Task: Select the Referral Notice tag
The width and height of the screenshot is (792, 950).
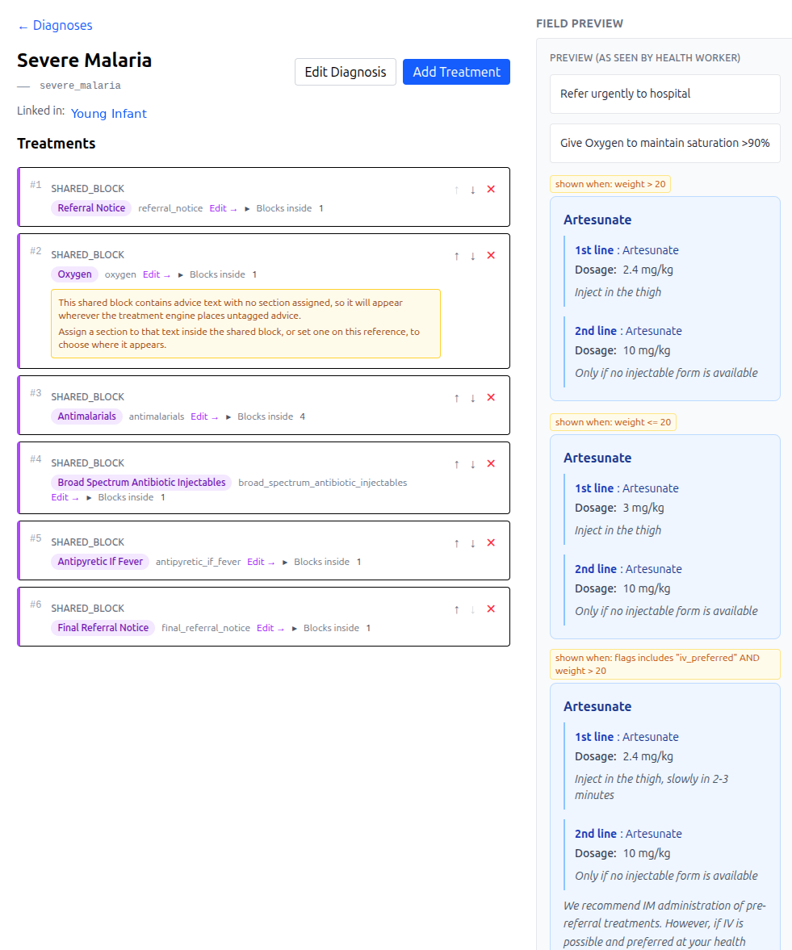Action: pyautogui.click(x=91, y=208)
